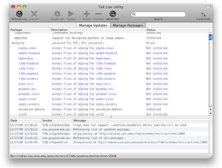Viewport: 222px width, 168px height.
Task: Click 'Support for designing posters on large paper.'
Action: [89, 38]
